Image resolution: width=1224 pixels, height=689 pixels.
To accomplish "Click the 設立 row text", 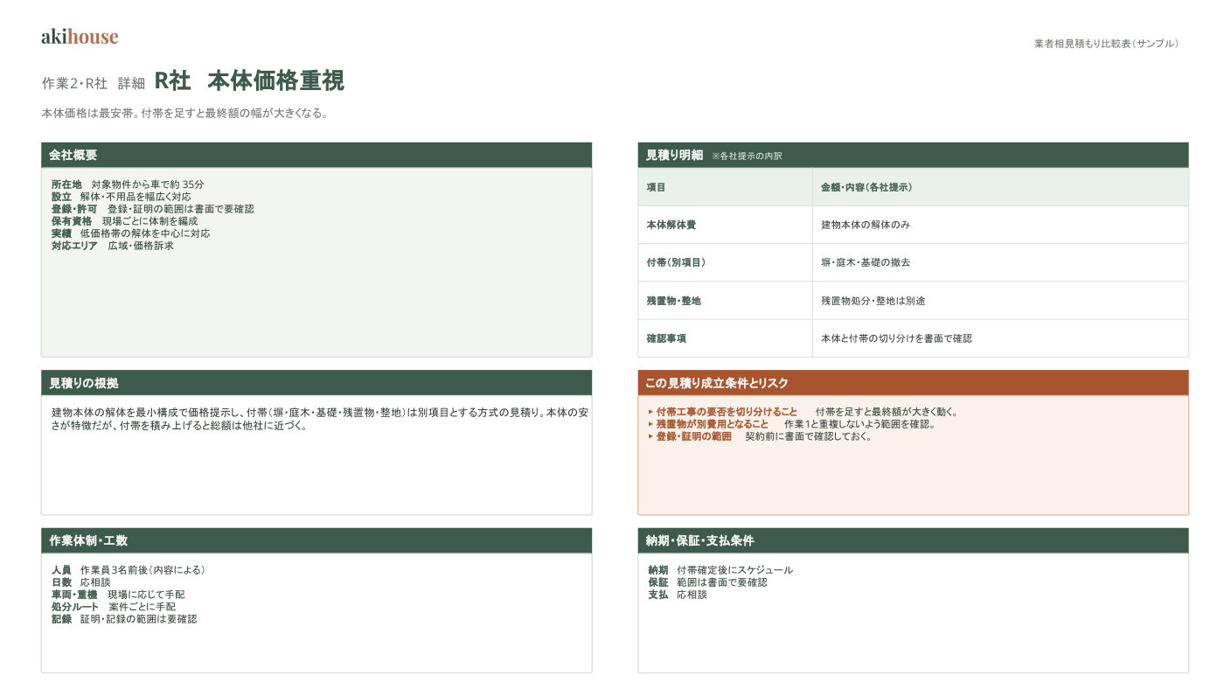I will [x=121, y=197].
